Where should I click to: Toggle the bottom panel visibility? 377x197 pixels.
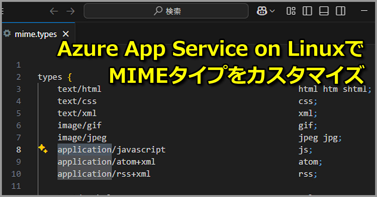click(x=324, y=11)
